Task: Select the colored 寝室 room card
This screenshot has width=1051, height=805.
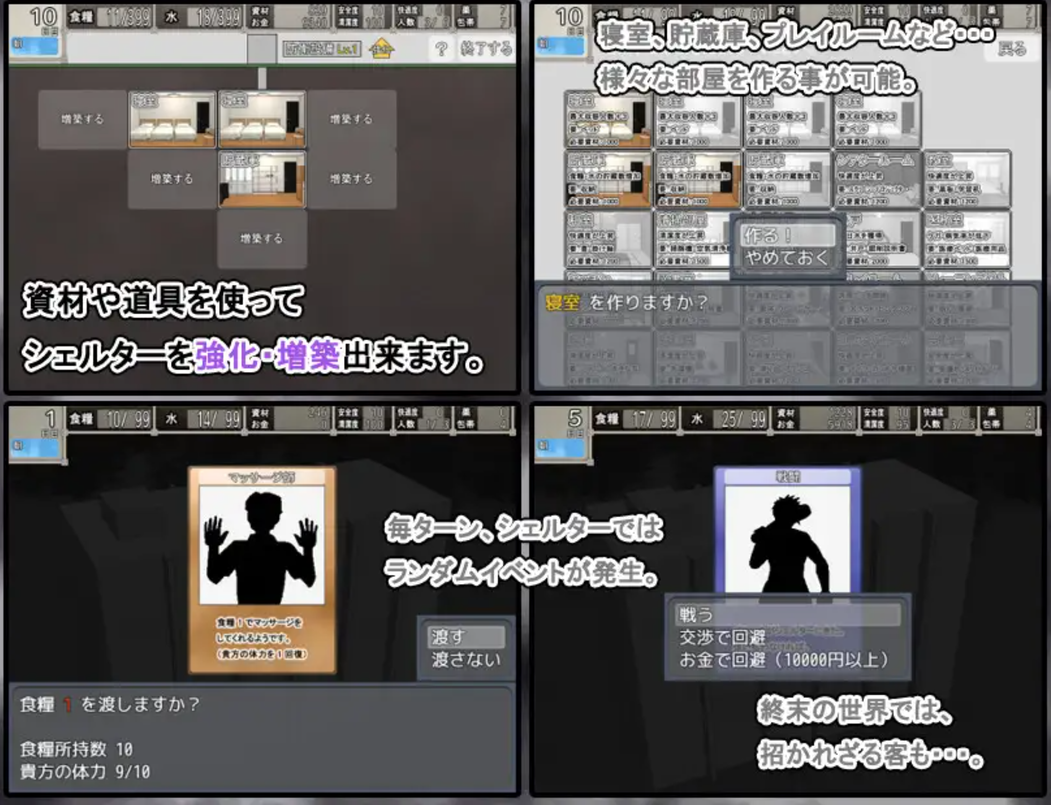Action: click(x=608, y=119)
